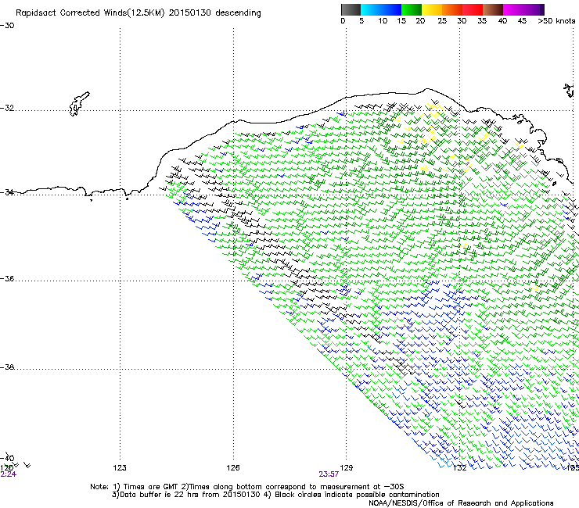Click the 'NOAA/NESDIS/Office of Research and Applications' credit
This screenshot has height=508, width=579.
461,503
